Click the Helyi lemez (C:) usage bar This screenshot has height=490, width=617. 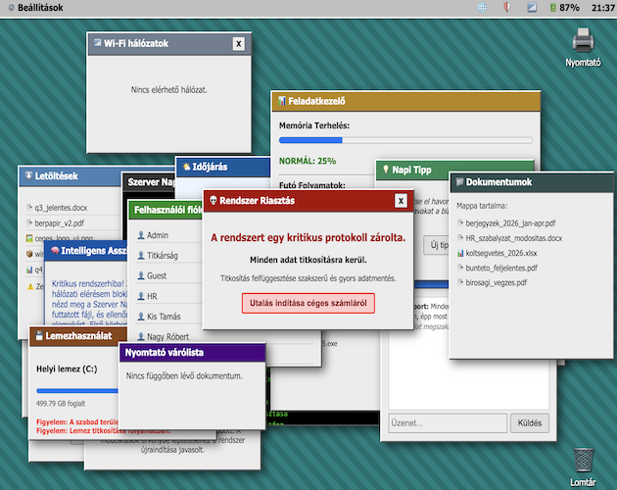point(77,391)
